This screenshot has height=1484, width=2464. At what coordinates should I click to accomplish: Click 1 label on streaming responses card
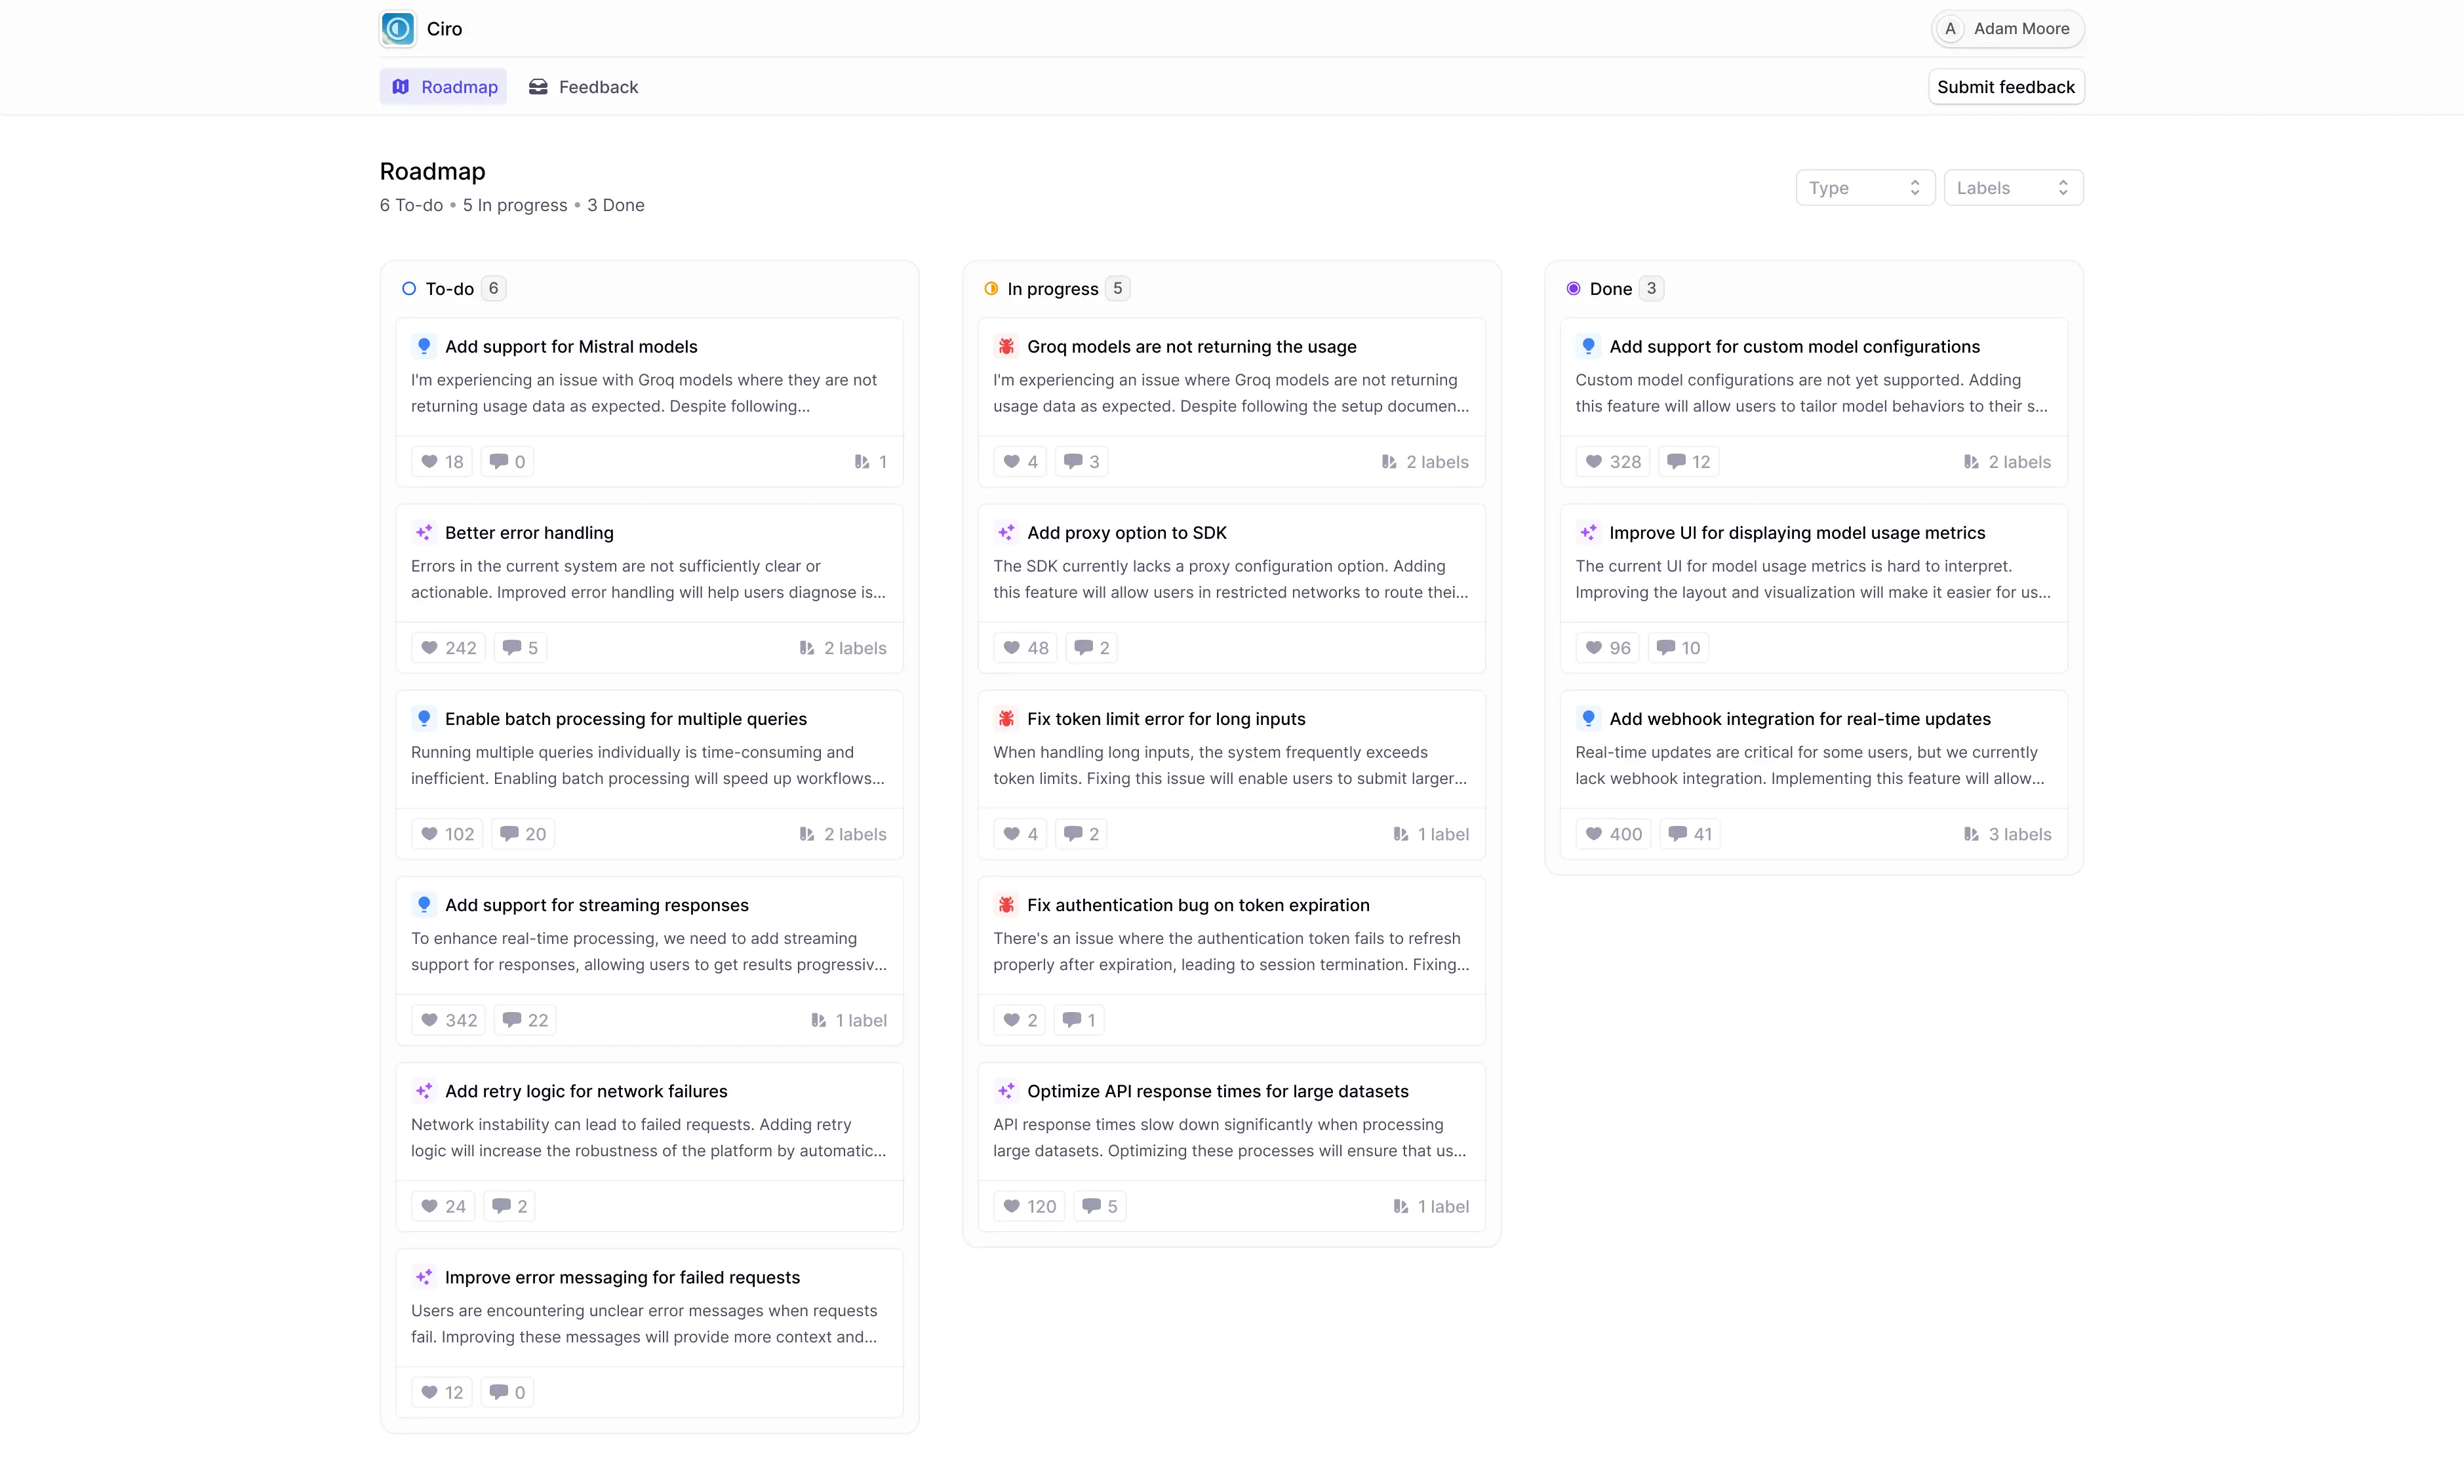click(x=849, y=1020)
